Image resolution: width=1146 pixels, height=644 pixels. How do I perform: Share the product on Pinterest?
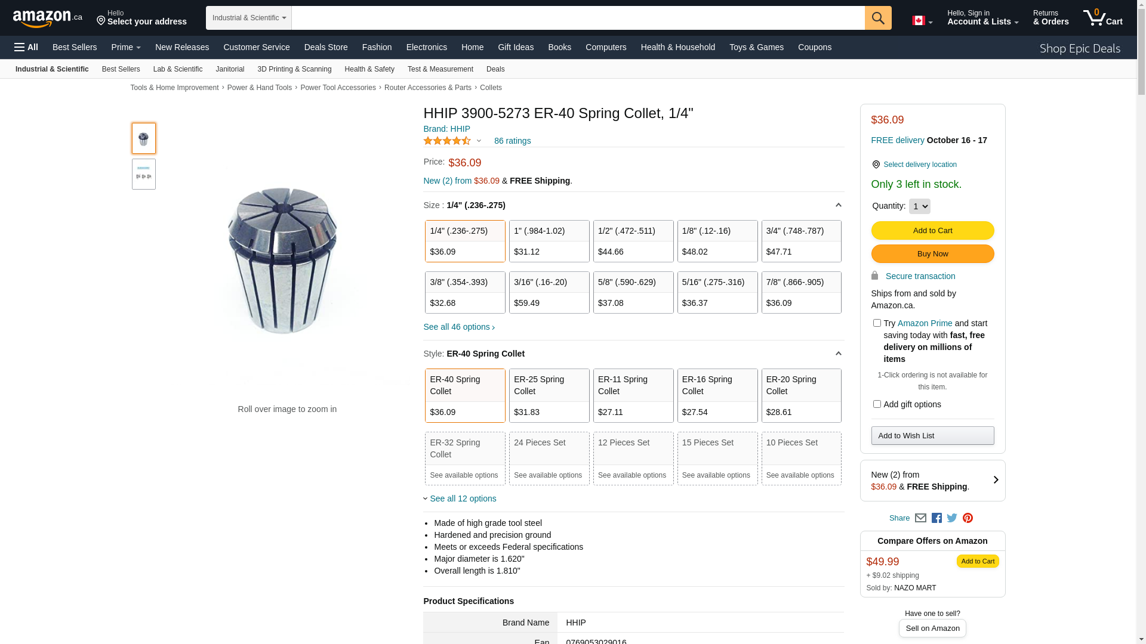pyautogui.click(x=968, y=518)
